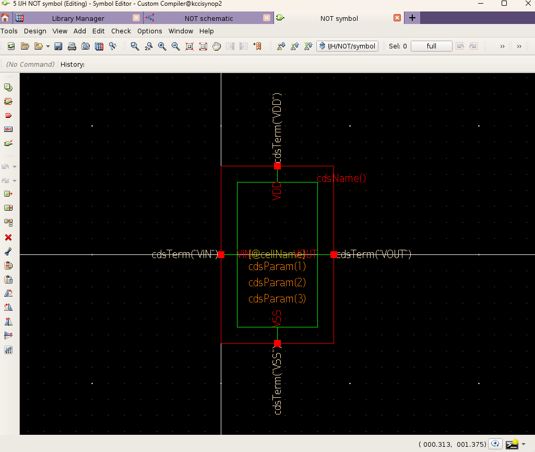This screenshot has width=535, height=452.
Task: Open the Add menu
Action: 79,31
